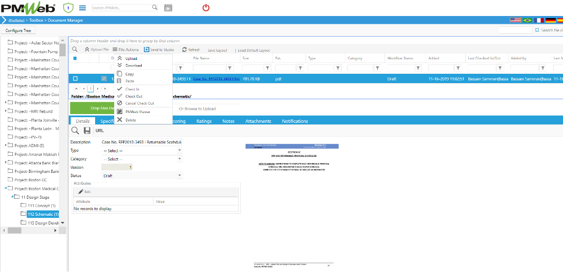Switch language with the US flag
Viewport: 563px width, 272px height.
tap(515, 20)
